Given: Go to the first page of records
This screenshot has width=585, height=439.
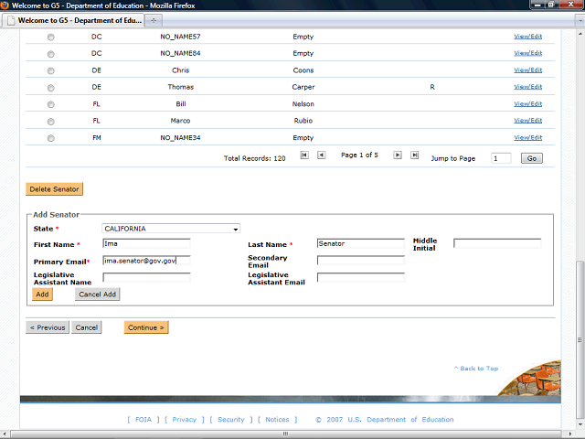Looking at the screenshot, I should [x=304, y=155].
